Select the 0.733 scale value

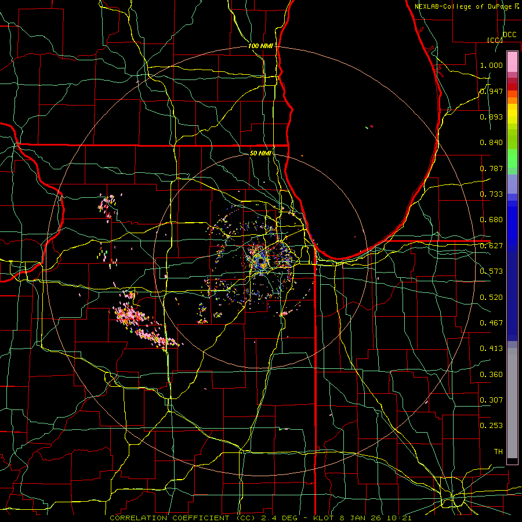pos(491,194)
